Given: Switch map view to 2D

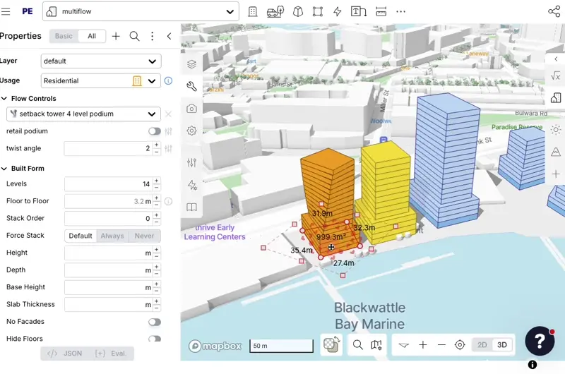Looking at the screenshot, I should pyautogui.click(x=482, y=345).
